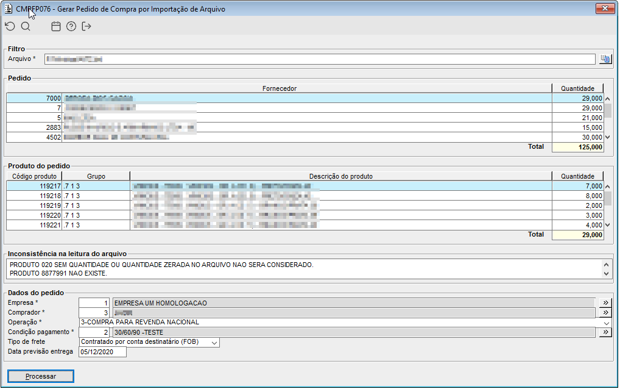This screenshot has height=389, width=620.
Task: Open the help question mark icon
Action: pos(71,26)
